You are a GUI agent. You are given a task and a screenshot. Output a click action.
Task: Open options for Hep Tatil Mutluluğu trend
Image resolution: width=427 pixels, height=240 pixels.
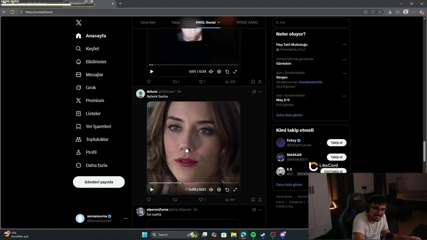[x=344, y=45]
